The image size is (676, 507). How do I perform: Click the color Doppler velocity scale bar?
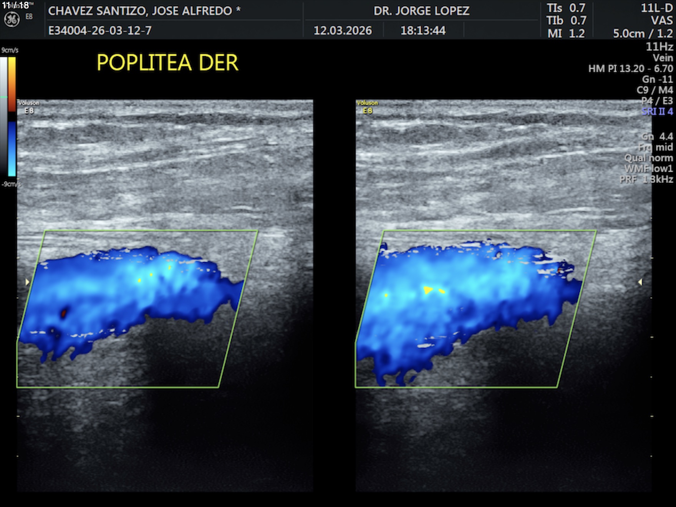(x=12, y=115)
